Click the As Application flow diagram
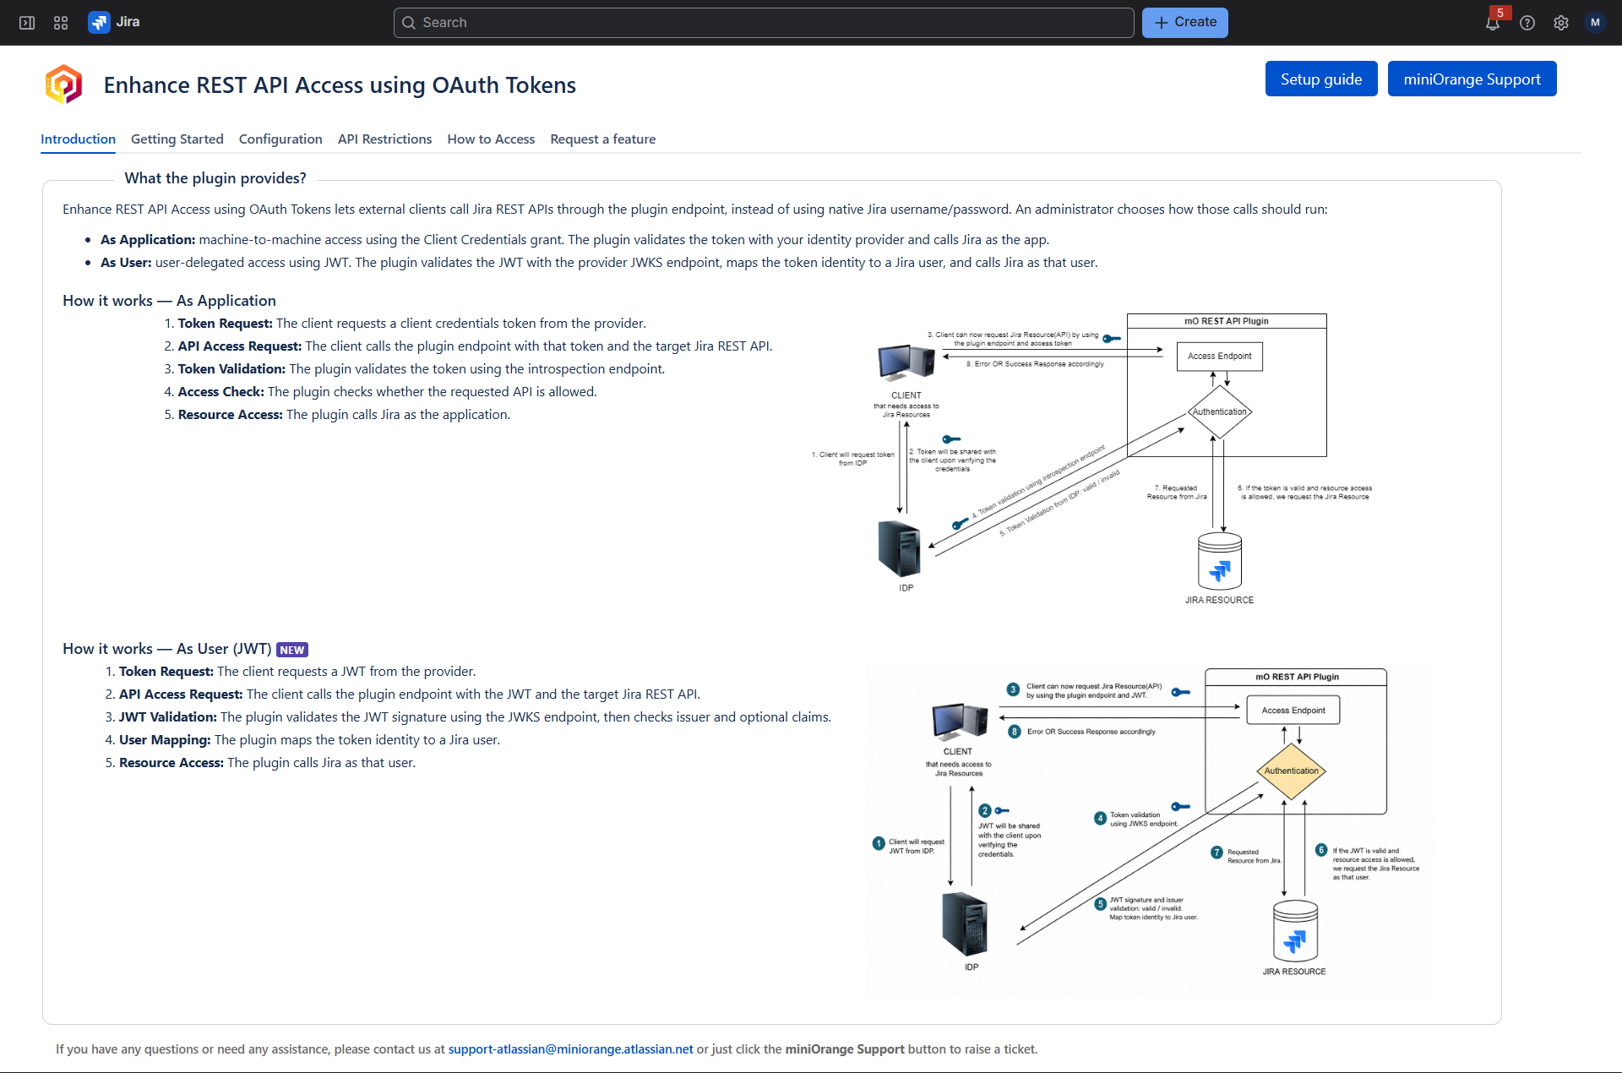 pos(1092,460)
